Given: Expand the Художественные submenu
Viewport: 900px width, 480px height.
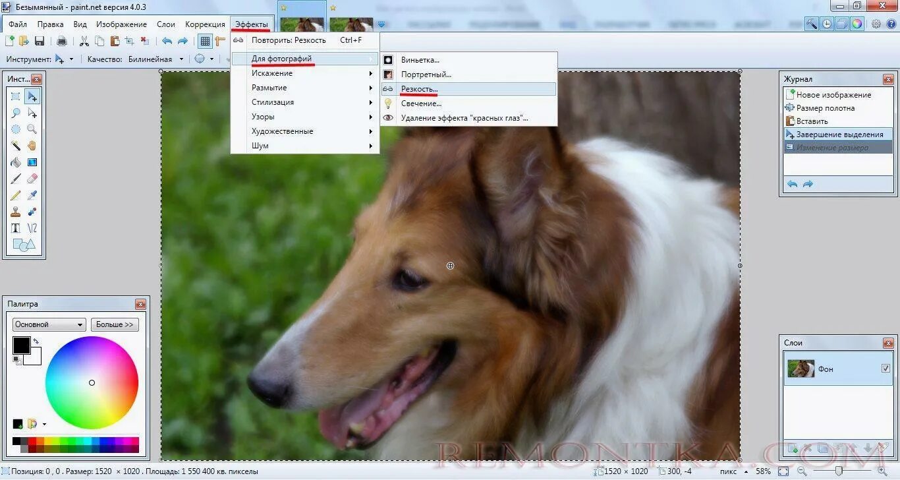Looking at the screenshot, I should point(305,131).
